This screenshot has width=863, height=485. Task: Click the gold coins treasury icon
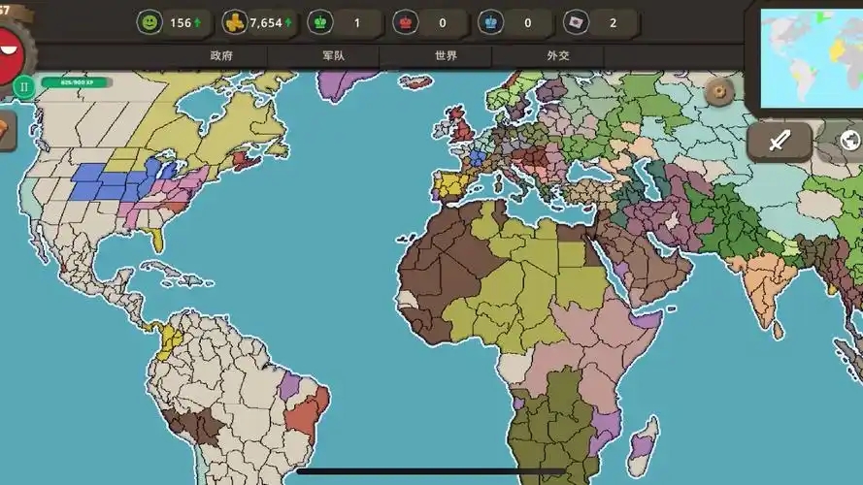click(x=235, y=22)
